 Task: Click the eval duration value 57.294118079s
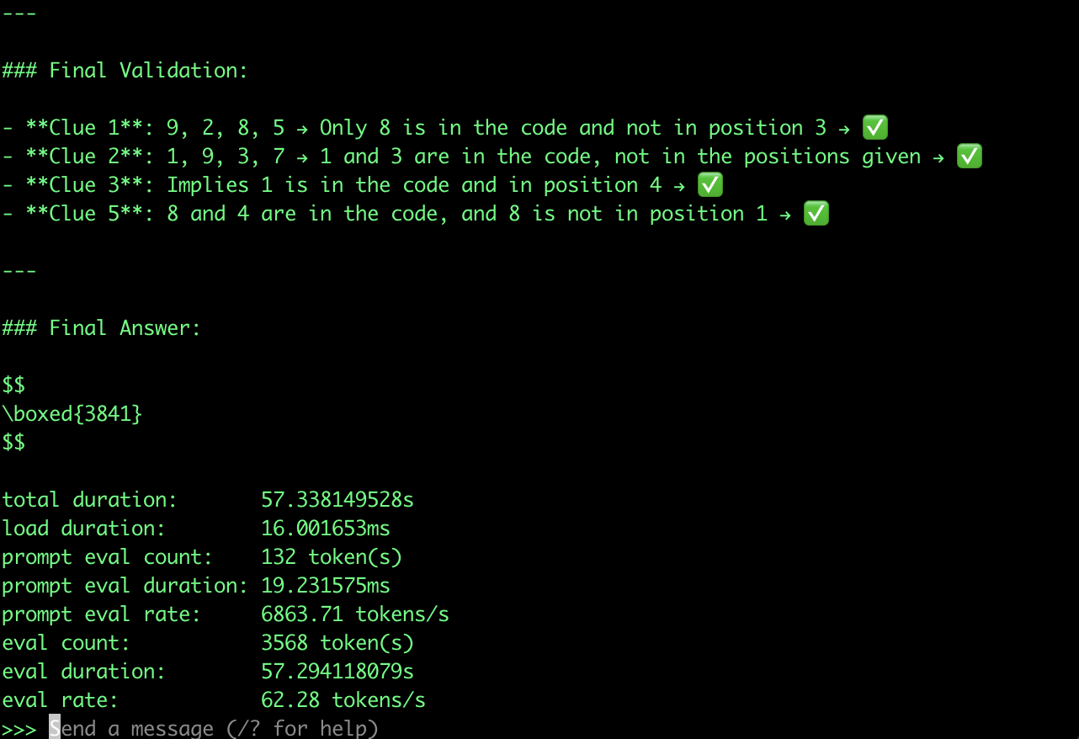[x=337, y=672]
